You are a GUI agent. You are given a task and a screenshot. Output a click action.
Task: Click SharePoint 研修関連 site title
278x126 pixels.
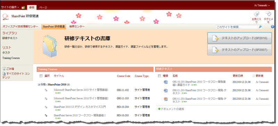[25, 16]
